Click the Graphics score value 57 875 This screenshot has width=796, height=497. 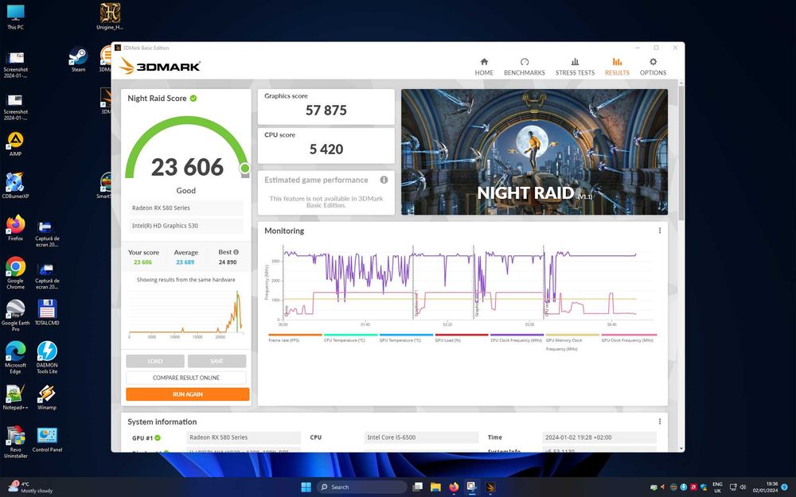pos(326,111)
